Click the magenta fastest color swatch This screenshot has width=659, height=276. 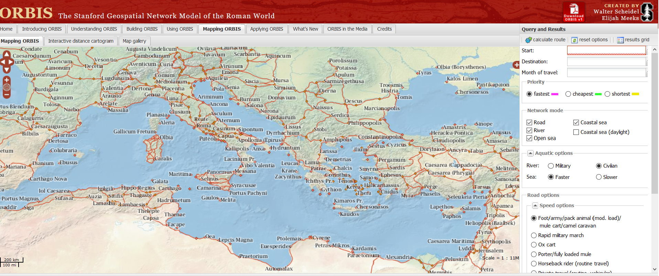click(x=555, y=94)
